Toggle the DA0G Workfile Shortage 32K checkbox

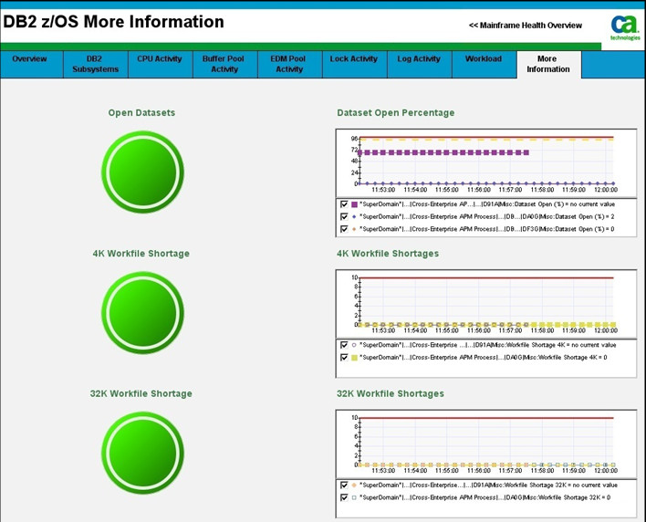pyautogui.click(x=344, y=498)
